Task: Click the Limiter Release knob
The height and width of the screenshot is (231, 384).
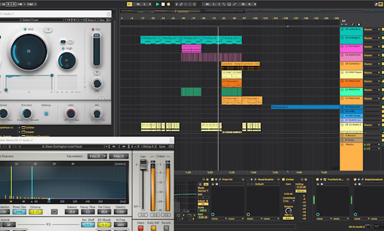Action: pos(289,211)
